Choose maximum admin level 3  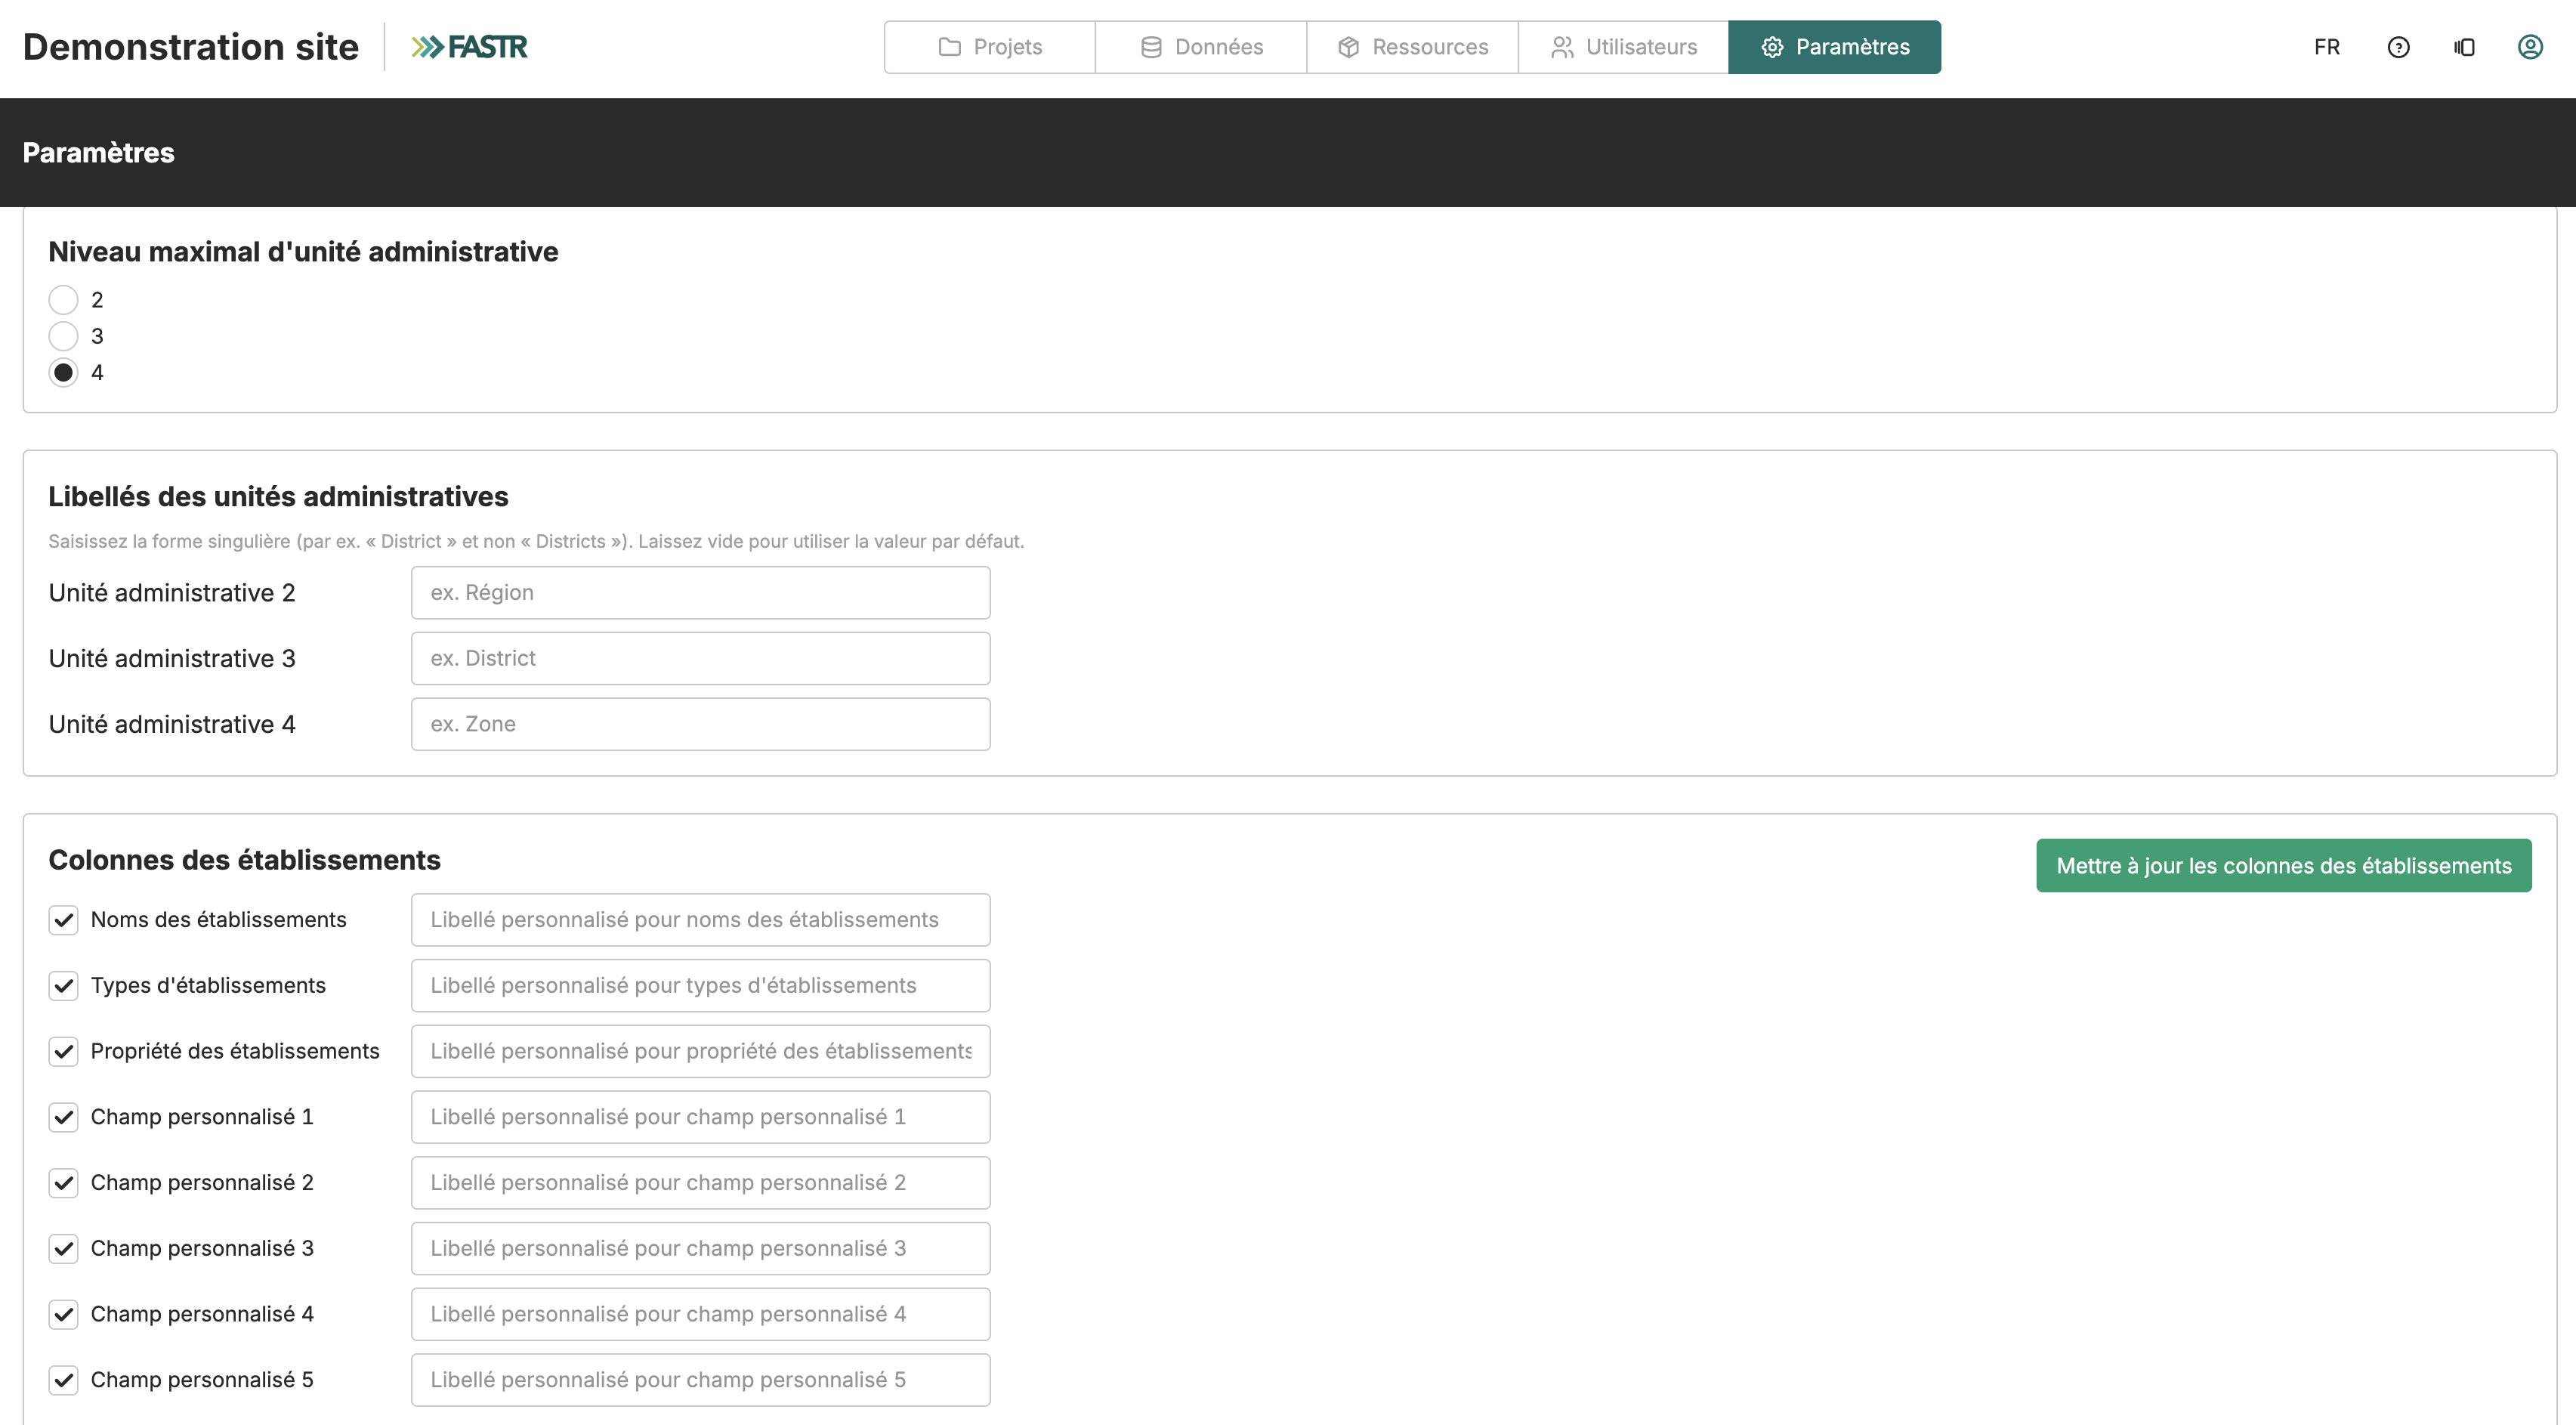coord(63,336)
